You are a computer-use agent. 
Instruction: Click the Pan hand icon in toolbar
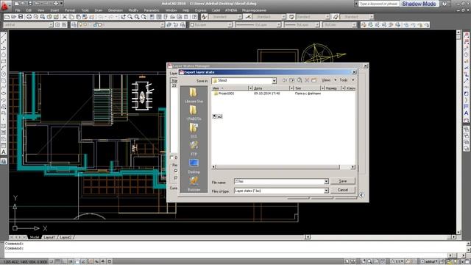tap(124, 17)
